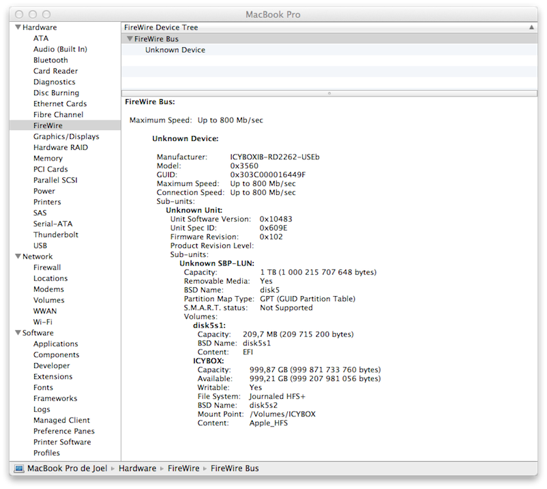Screen dimensions: 547x489
Task: Select Card Reader in sidebar
Action: pos(55,71)
